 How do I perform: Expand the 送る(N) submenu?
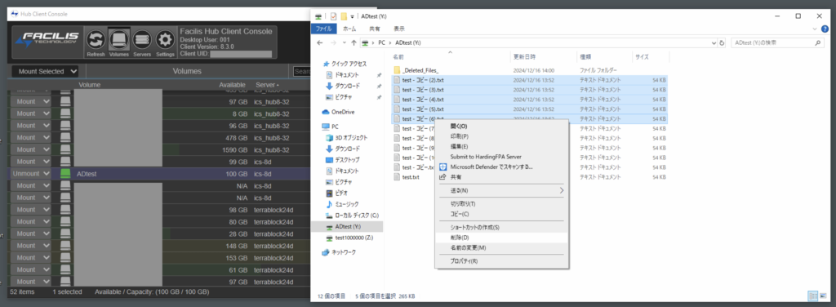[x=501, y=190]
